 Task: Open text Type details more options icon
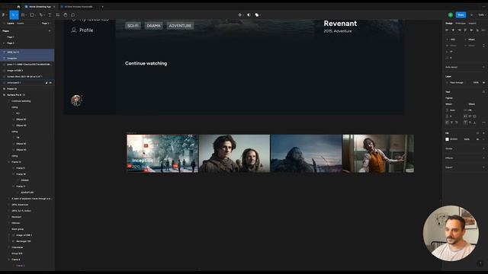click(x=483, y=123)
